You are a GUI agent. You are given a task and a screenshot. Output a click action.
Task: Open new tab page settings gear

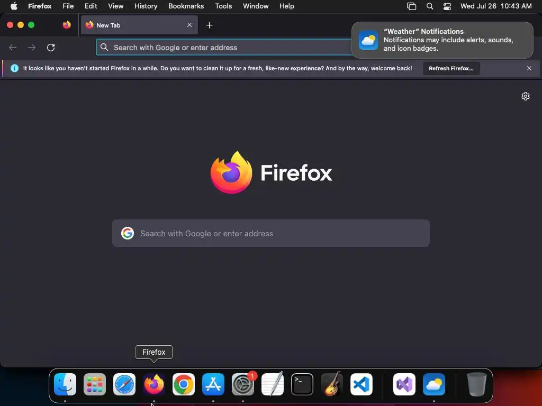[526, 96]
